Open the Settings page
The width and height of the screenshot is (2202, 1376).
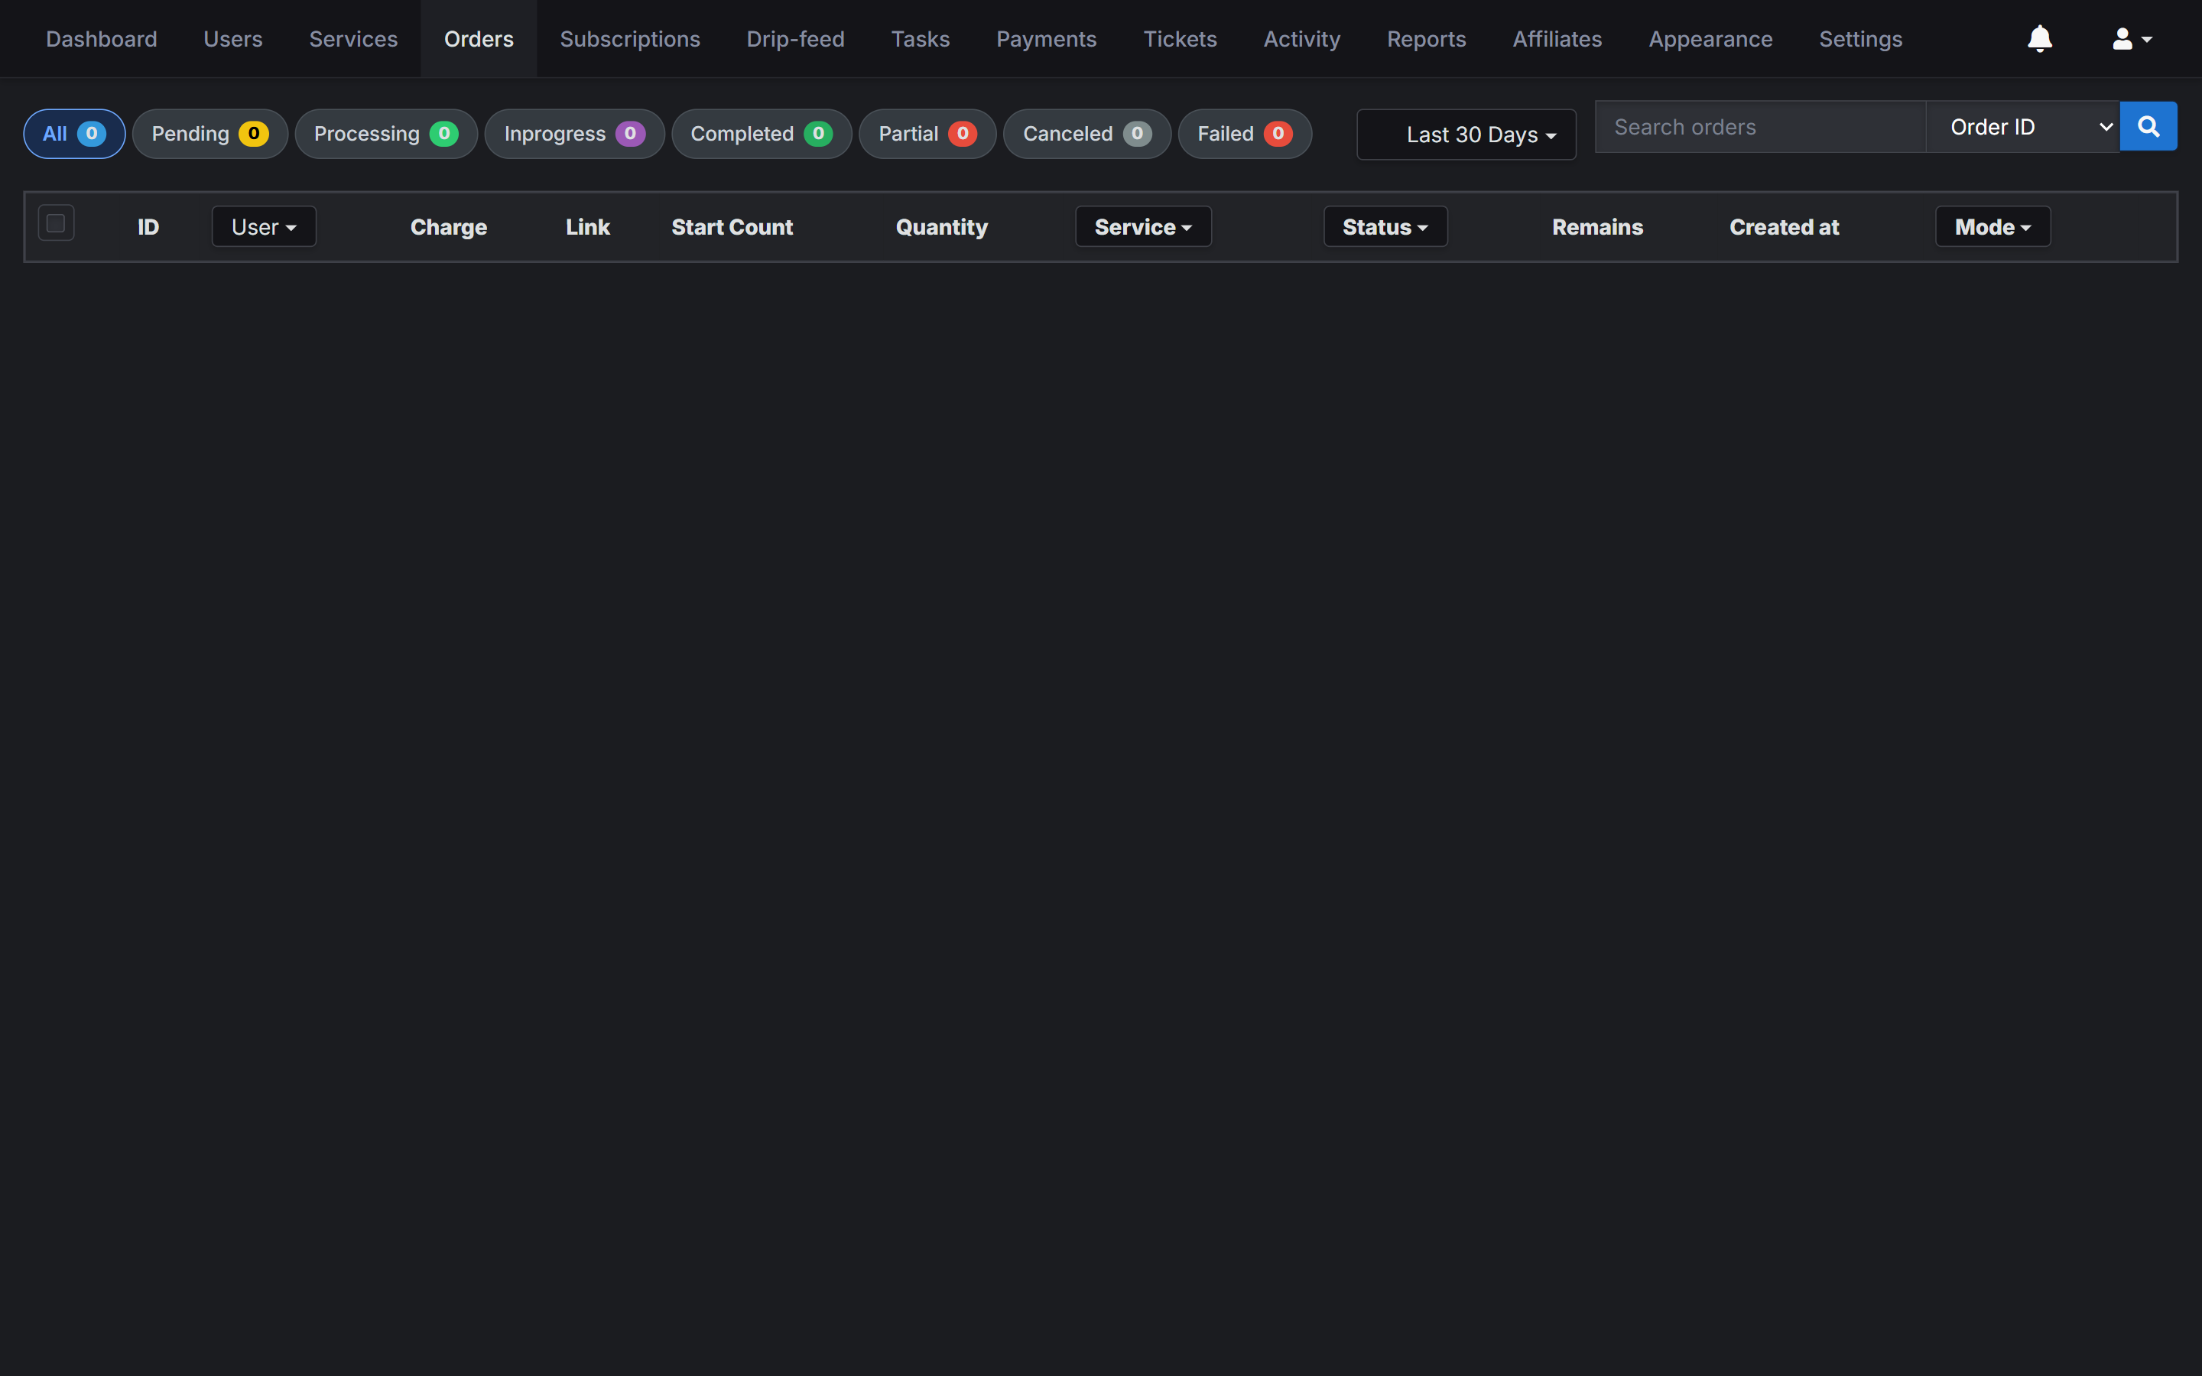pos(1860,38)
